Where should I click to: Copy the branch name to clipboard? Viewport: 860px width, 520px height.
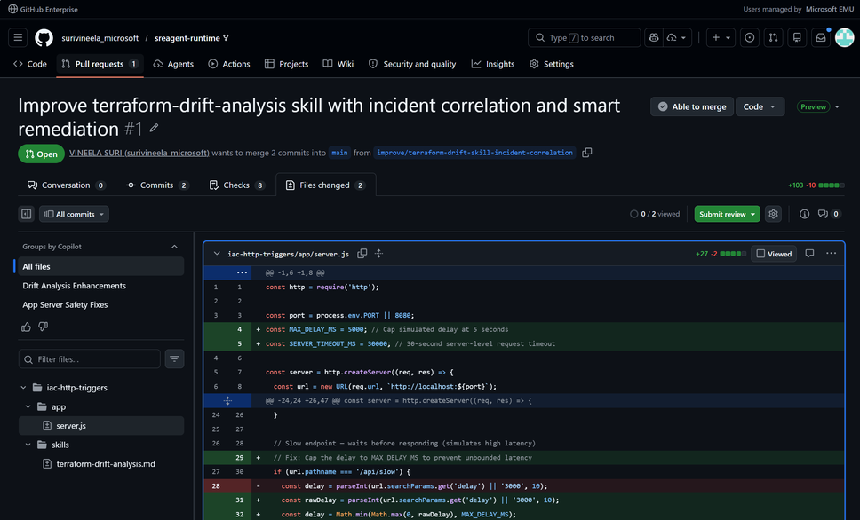(586, 153)
